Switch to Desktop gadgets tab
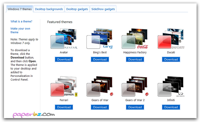 coord(77,9)
